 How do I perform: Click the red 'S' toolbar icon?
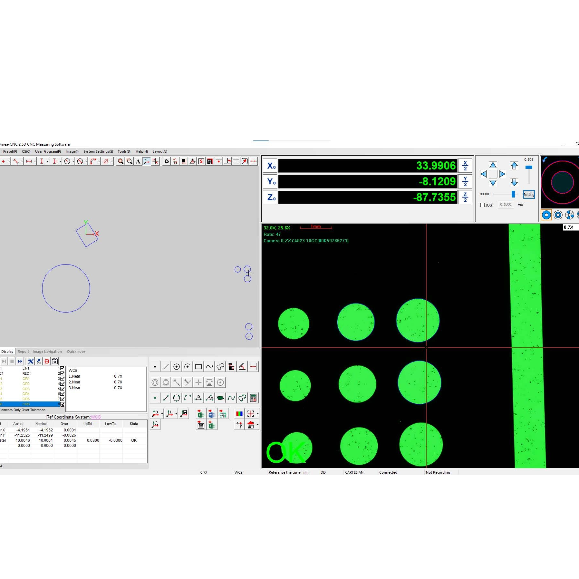[201, 161]
